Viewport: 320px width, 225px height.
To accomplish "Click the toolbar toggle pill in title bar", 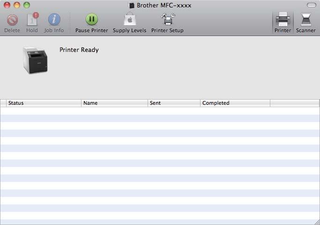I will 312,5.
